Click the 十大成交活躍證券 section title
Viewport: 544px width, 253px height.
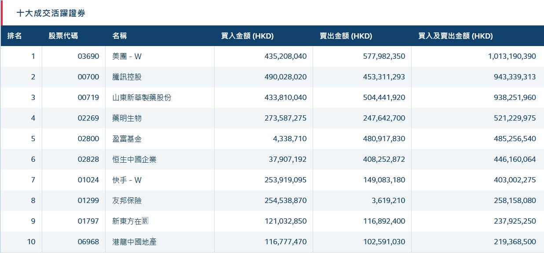pyautogui.click(x=51, y=13)
